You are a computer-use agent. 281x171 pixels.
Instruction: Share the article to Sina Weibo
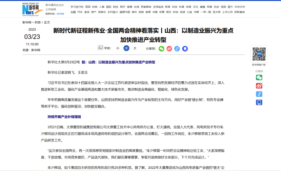[x=169, y=48]
